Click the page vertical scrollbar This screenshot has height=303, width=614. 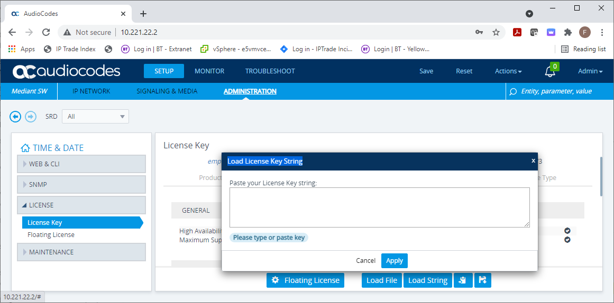[601, 176]
